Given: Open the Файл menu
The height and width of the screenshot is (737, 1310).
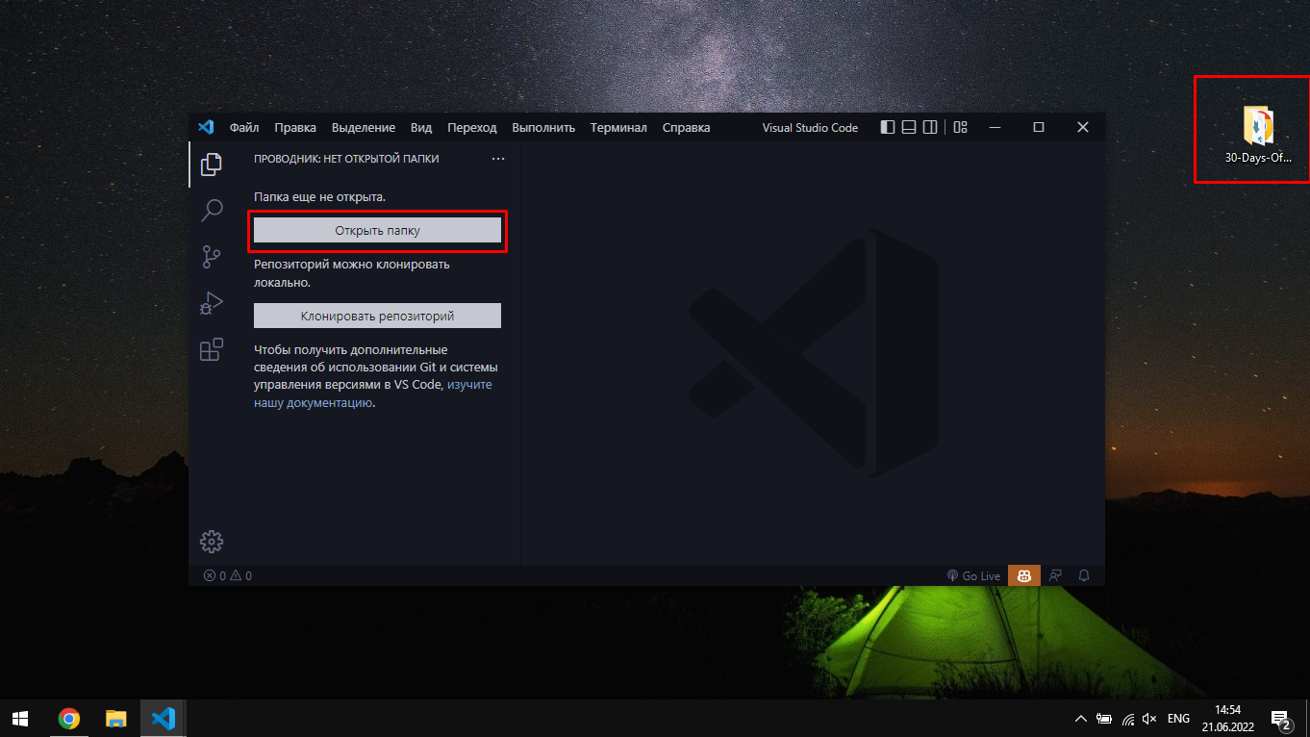Looking at the screenshot, I should pos(243,127).
